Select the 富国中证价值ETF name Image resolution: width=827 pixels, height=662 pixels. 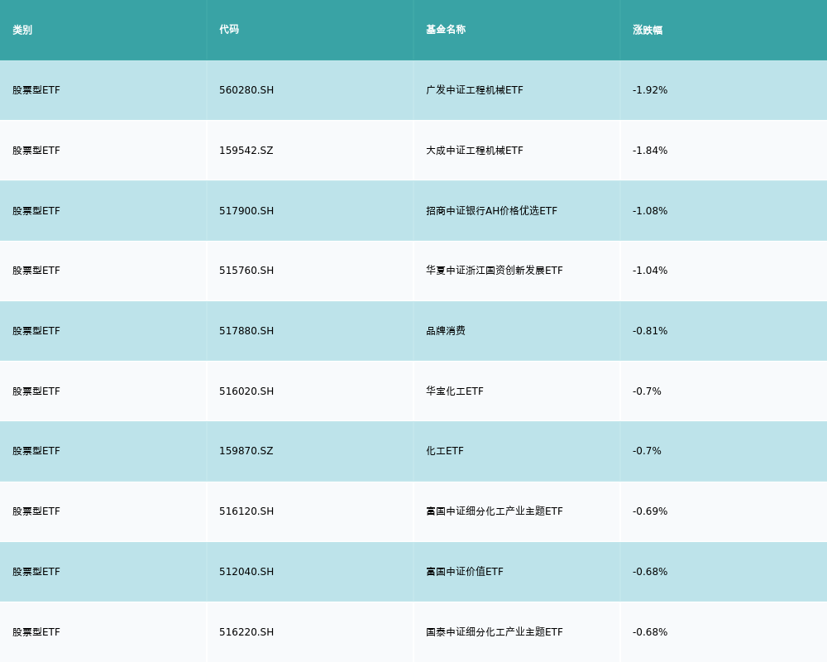(465, 572)
